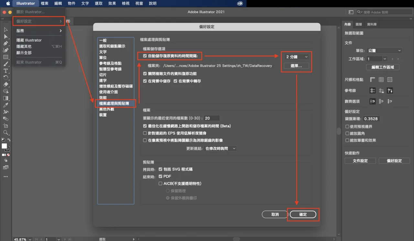Screen dimensions: 414x241
Task: Select the Rotate tool
Action: (x=5, y=78)
